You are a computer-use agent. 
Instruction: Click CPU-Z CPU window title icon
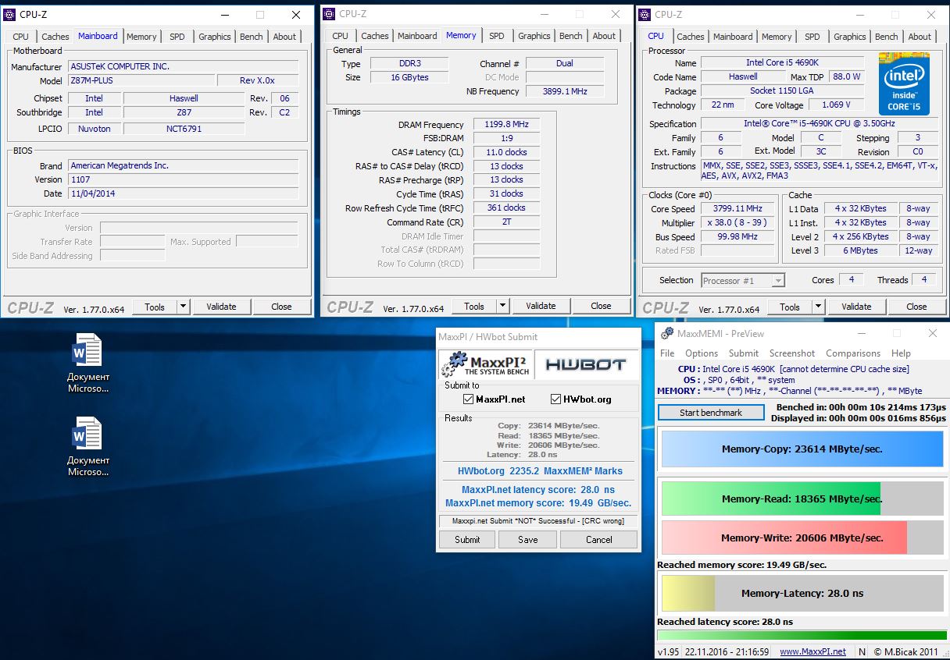pos(645,14)
